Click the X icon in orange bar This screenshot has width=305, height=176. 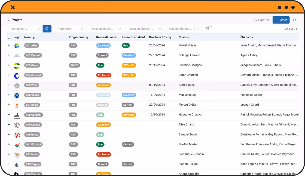coord(13,7)
